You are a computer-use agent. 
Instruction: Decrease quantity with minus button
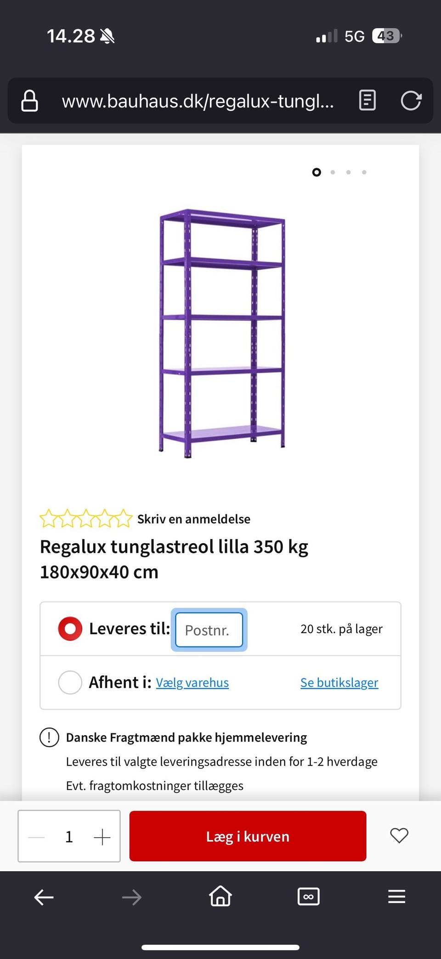36,837
